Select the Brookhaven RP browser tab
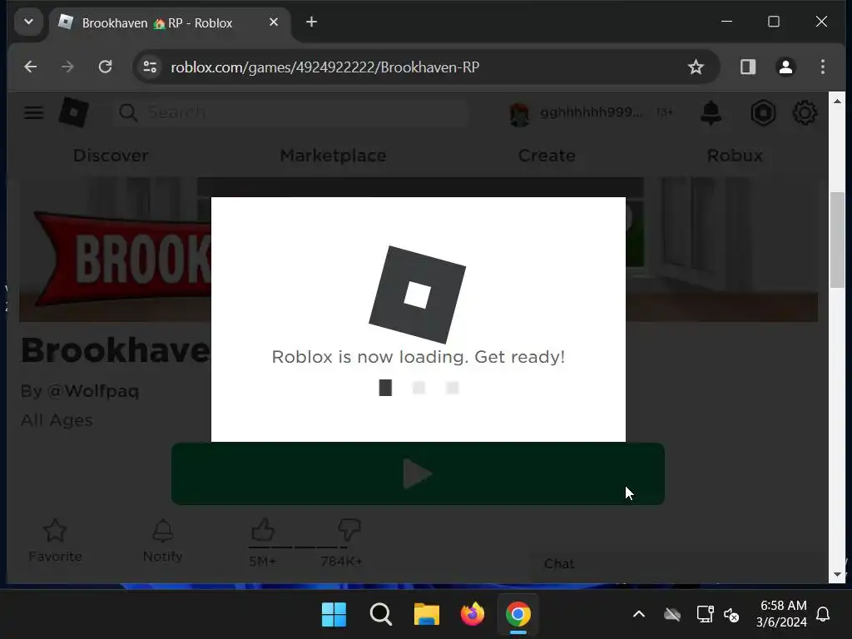This screenshot has width=852, height=639. pos(170,22)
